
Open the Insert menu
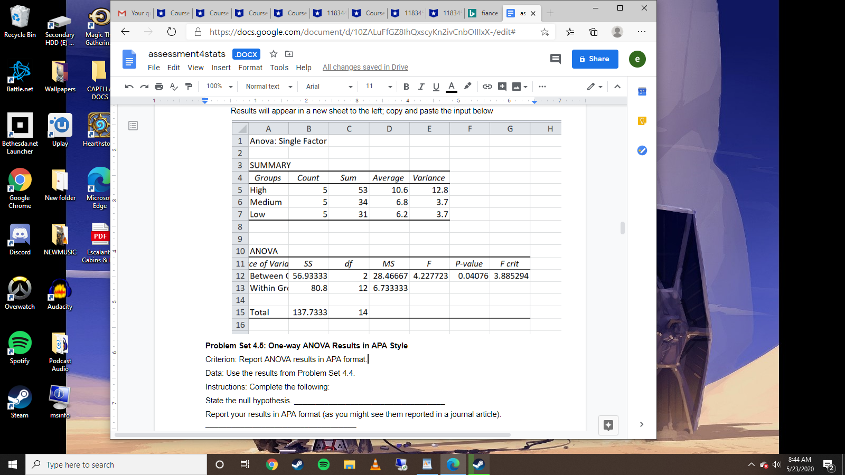221,68
